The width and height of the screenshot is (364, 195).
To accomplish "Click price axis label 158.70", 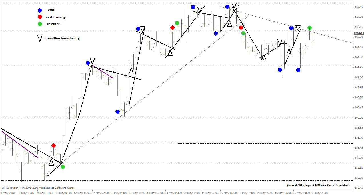I will [359, 178].
